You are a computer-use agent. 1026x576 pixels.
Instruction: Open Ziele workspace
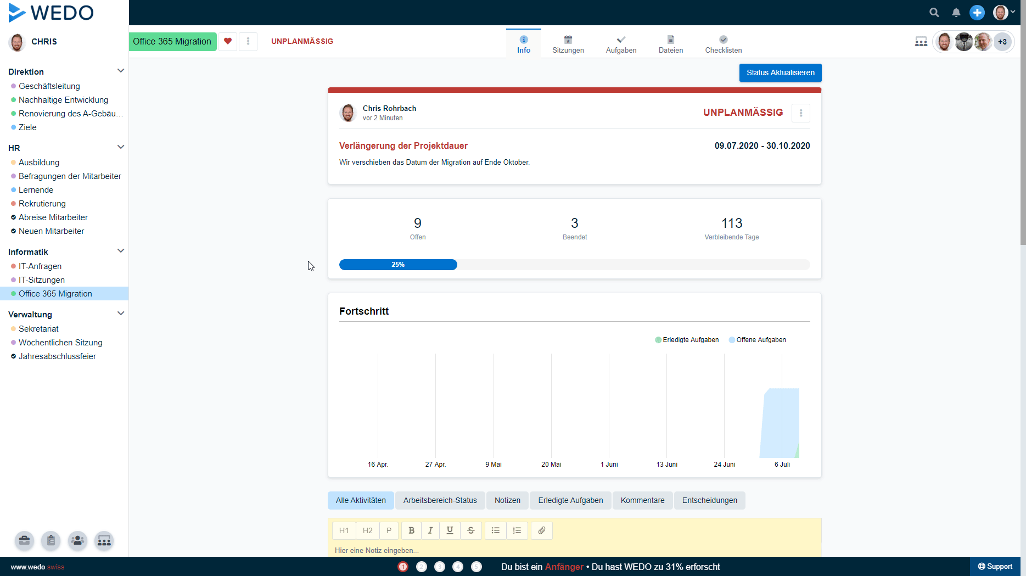point(27,127)
